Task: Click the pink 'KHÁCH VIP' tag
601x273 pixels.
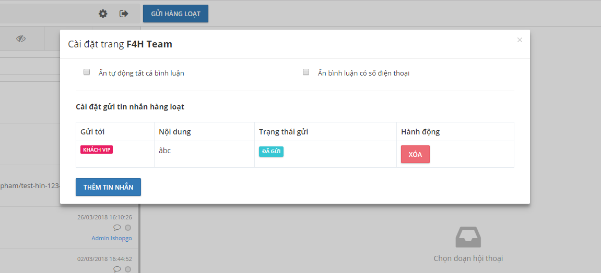Action: coord(97,150)
